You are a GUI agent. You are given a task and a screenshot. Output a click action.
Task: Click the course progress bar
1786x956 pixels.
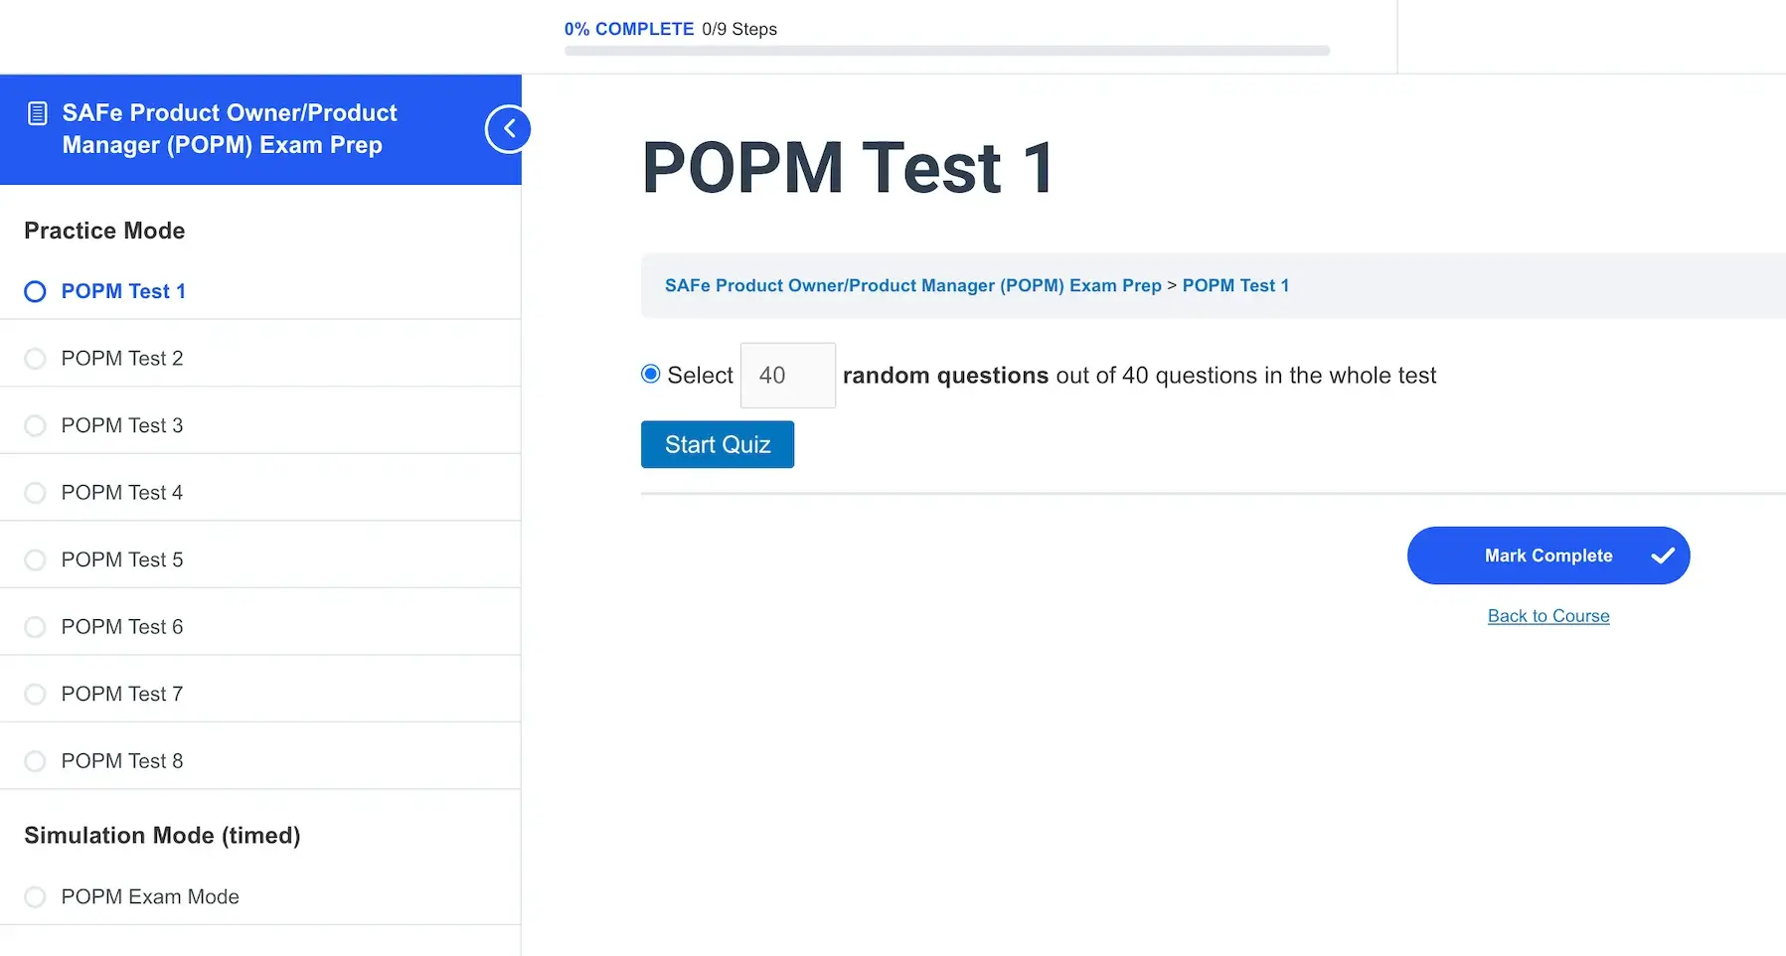[x=946, y=51]
